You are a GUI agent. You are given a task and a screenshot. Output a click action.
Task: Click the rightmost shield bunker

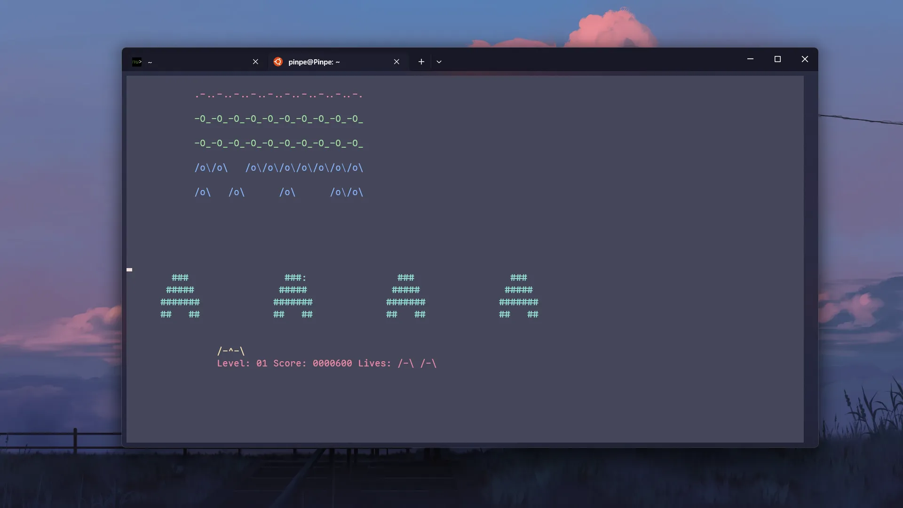pyautogui.click(x=519, y=296)
